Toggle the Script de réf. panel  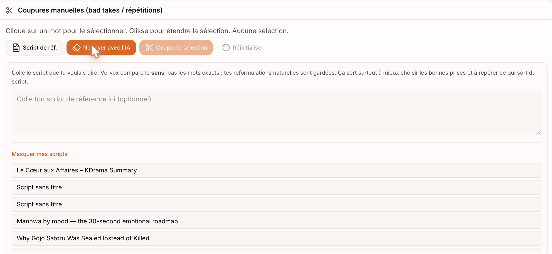(x=34, y=48)
